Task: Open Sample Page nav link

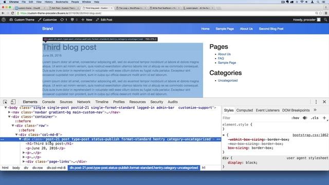Action: click(225, 29)
